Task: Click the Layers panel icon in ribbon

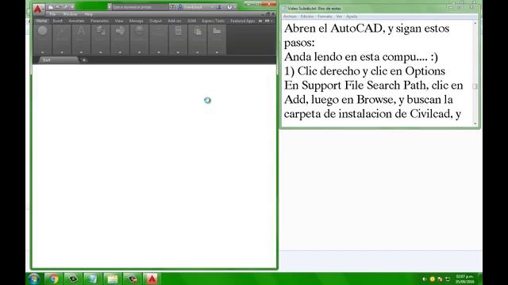Action: point(101,31)
